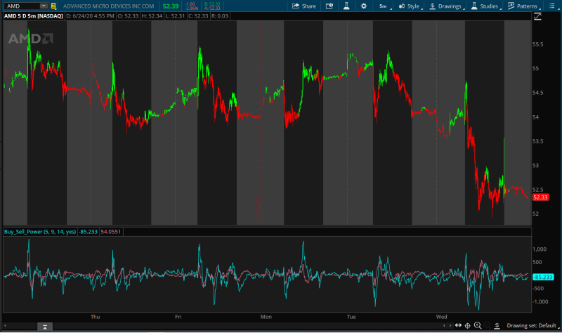Screen dimensions: 562x333
Task: Click the -1,000 lower study axis label
Action: click(x=540, y=302)
